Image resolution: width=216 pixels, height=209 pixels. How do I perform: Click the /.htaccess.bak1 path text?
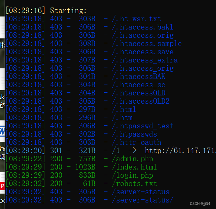143,27
